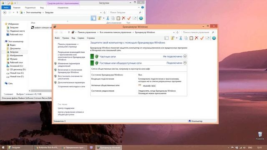The height and width of the screenshot is (150, 267).
Task: Expand the ribbon chevron in the Загрузки window
Action: coord(139,7)
